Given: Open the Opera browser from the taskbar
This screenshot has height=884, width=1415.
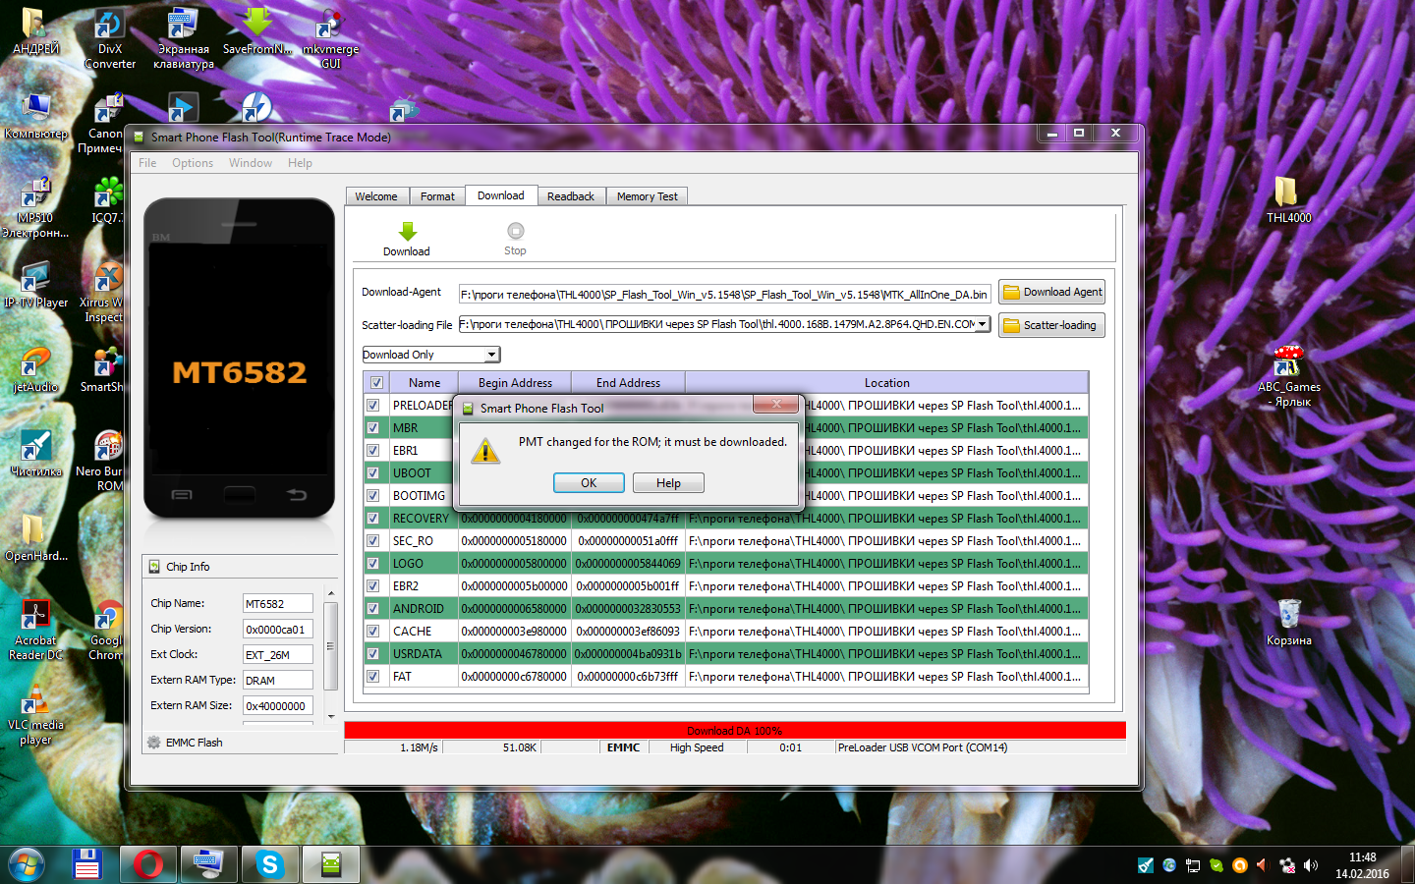Looking at the screenshot, I should tap(148, 864).
